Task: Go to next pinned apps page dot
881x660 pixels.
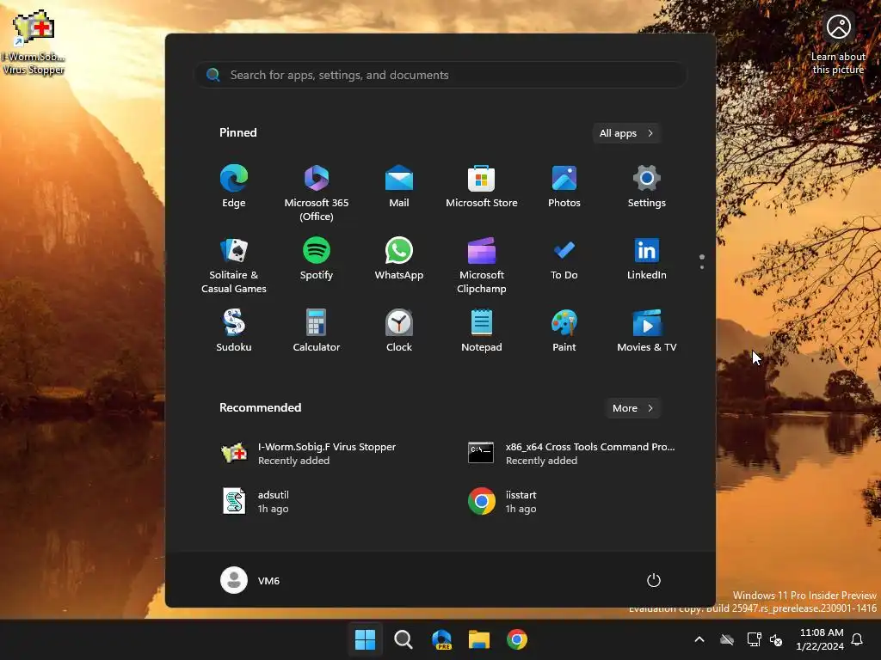Action: pos(702,267)
